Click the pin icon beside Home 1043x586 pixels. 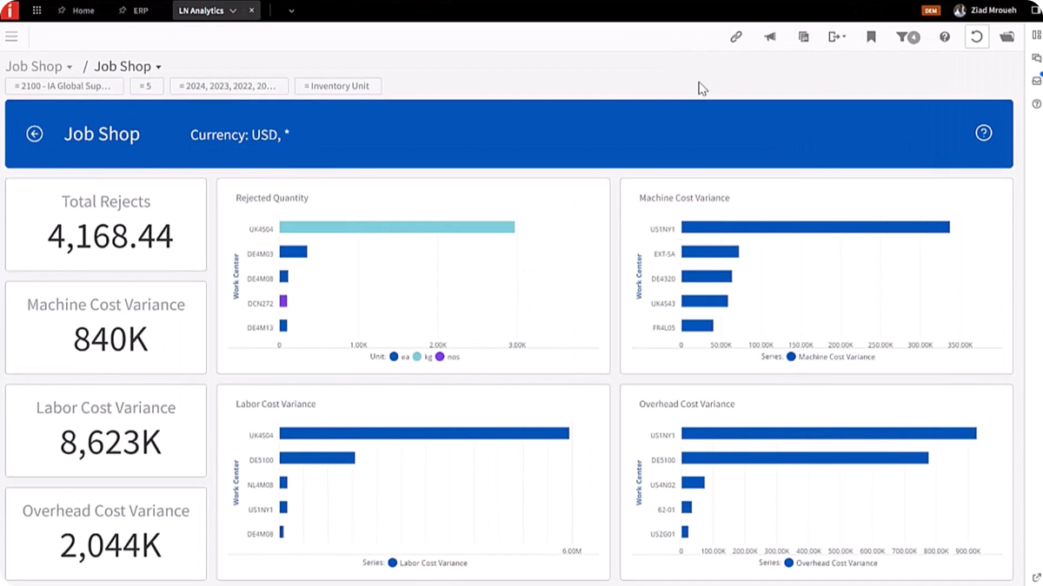click(62, 10)
